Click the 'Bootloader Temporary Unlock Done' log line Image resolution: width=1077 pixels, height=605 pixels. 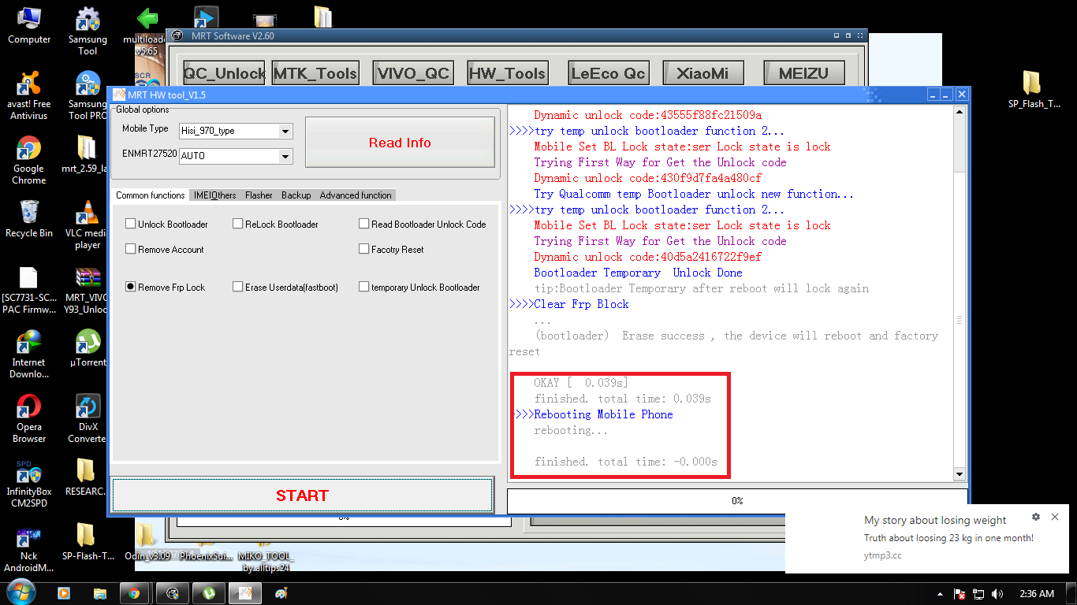pyautogui.click(x=638, y=273)
